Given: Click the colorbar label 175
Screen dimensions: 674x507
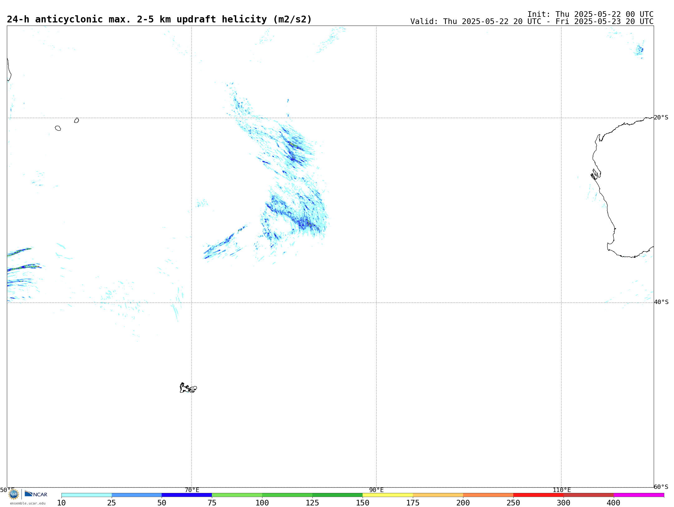Looking at the screenshot, I should point(413,503).
